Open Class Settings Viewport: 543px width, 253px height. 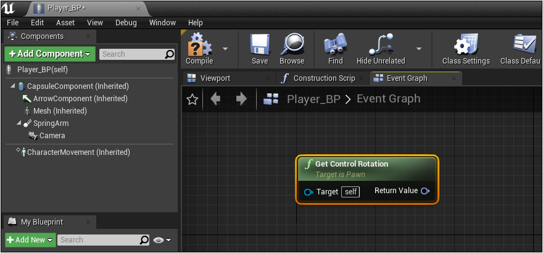coord(466,49)
